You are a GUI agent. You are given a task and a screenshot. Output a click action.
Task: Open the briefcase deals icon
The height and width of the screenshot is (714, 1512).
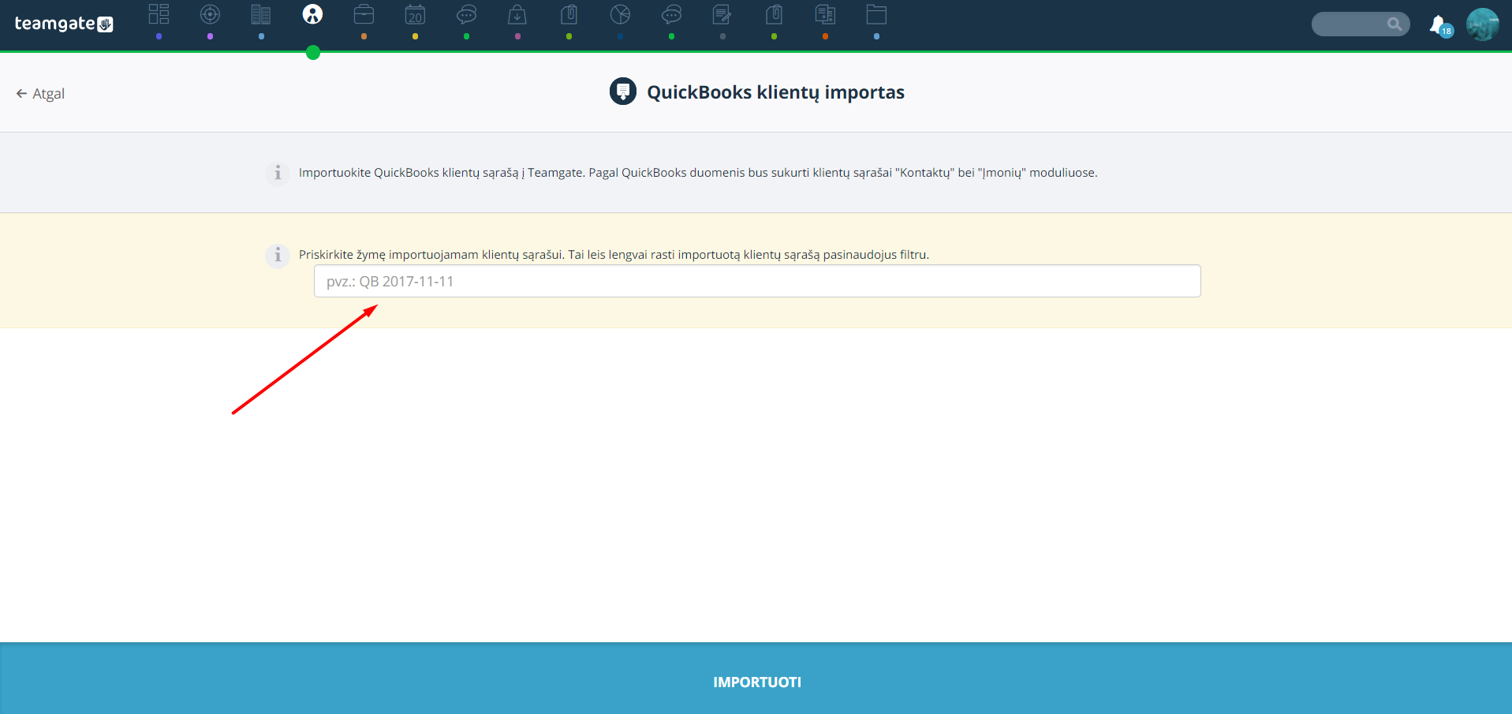click(364, 14)
